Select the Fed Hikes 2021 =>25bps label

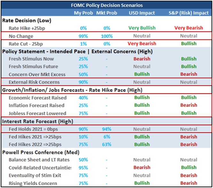click(x=35, y=137)
